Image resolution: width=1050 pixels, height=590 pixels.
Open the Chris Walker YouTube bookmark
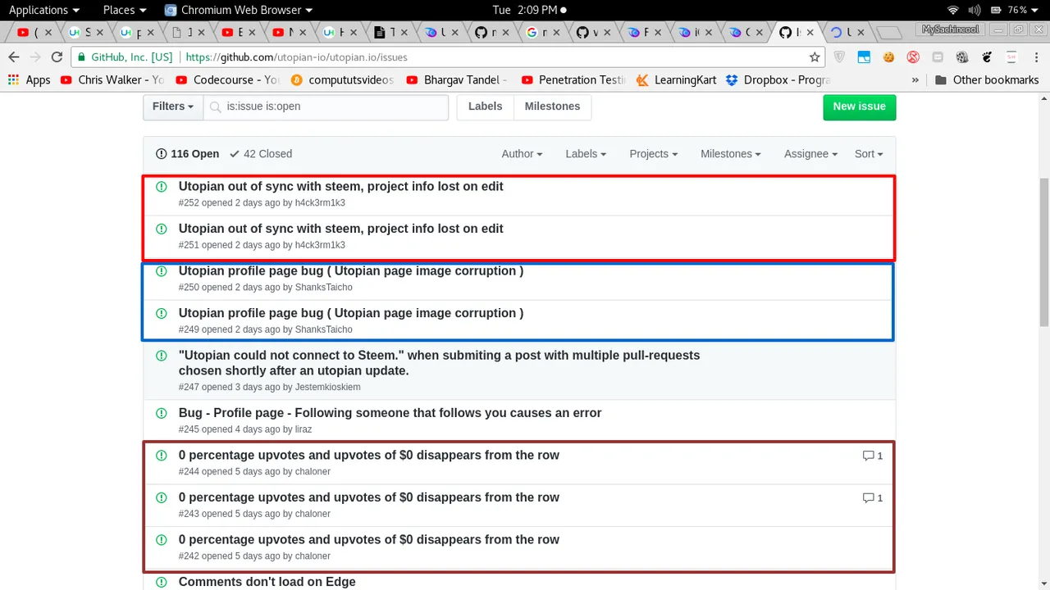click(x=112, y=79)
